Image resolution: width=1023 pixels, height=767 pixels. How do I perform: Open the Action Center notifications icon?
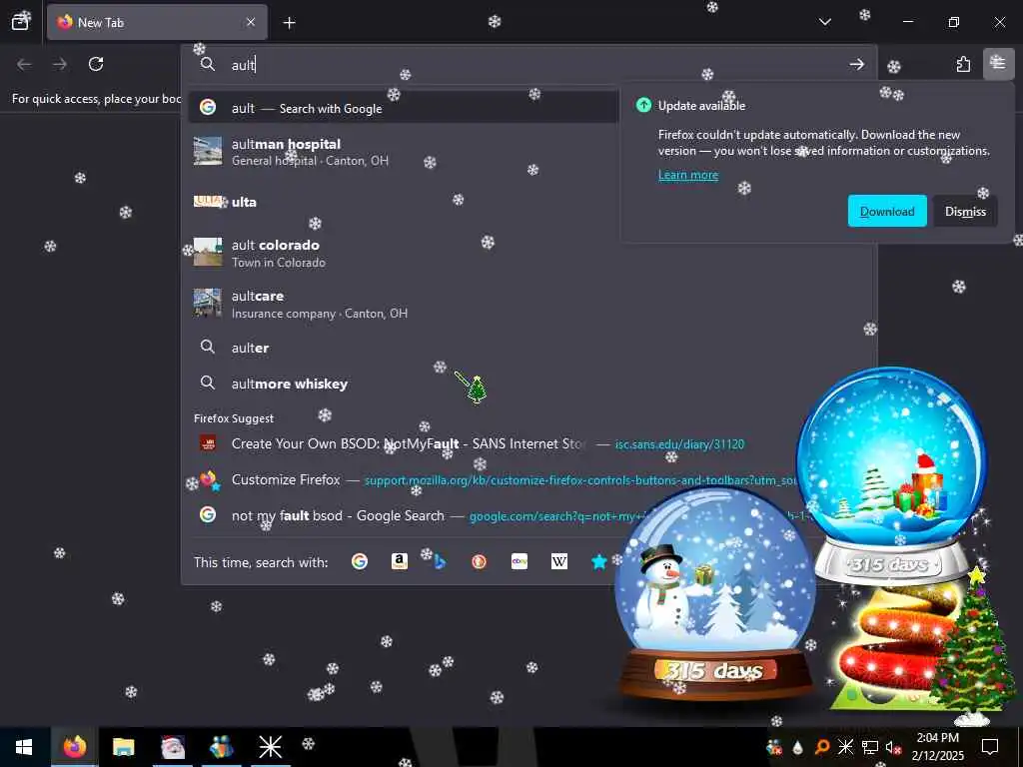tap(990, 747)
